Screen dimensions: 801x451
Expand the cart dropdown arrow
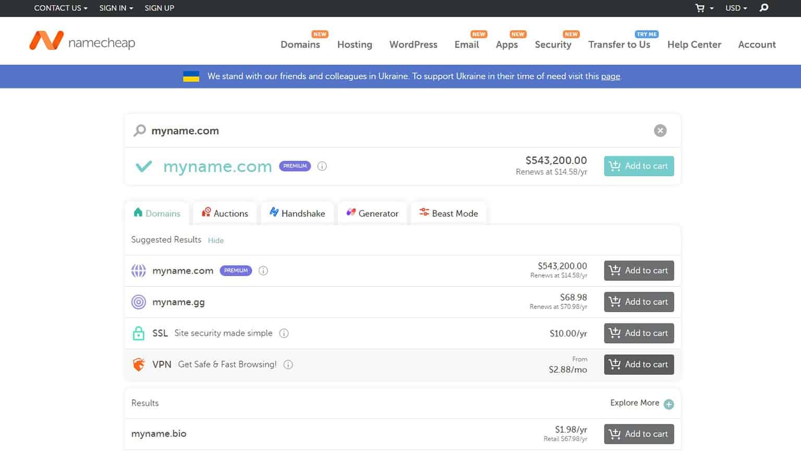click(x=711, y=8)
